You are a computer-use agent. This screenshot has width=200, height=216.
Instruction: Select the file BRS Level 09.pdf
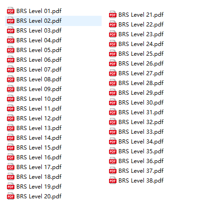click(x=39, y=89)
